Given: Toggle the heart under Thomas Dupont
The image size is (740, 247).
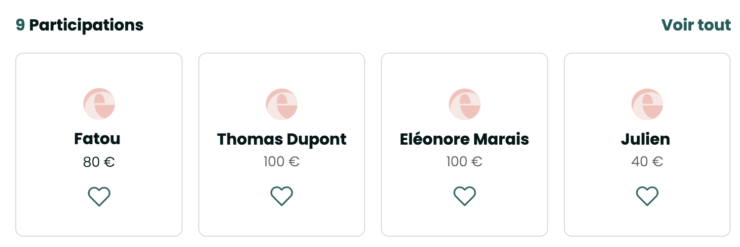Looking at the screenshot, I should [x=282, y=196].
